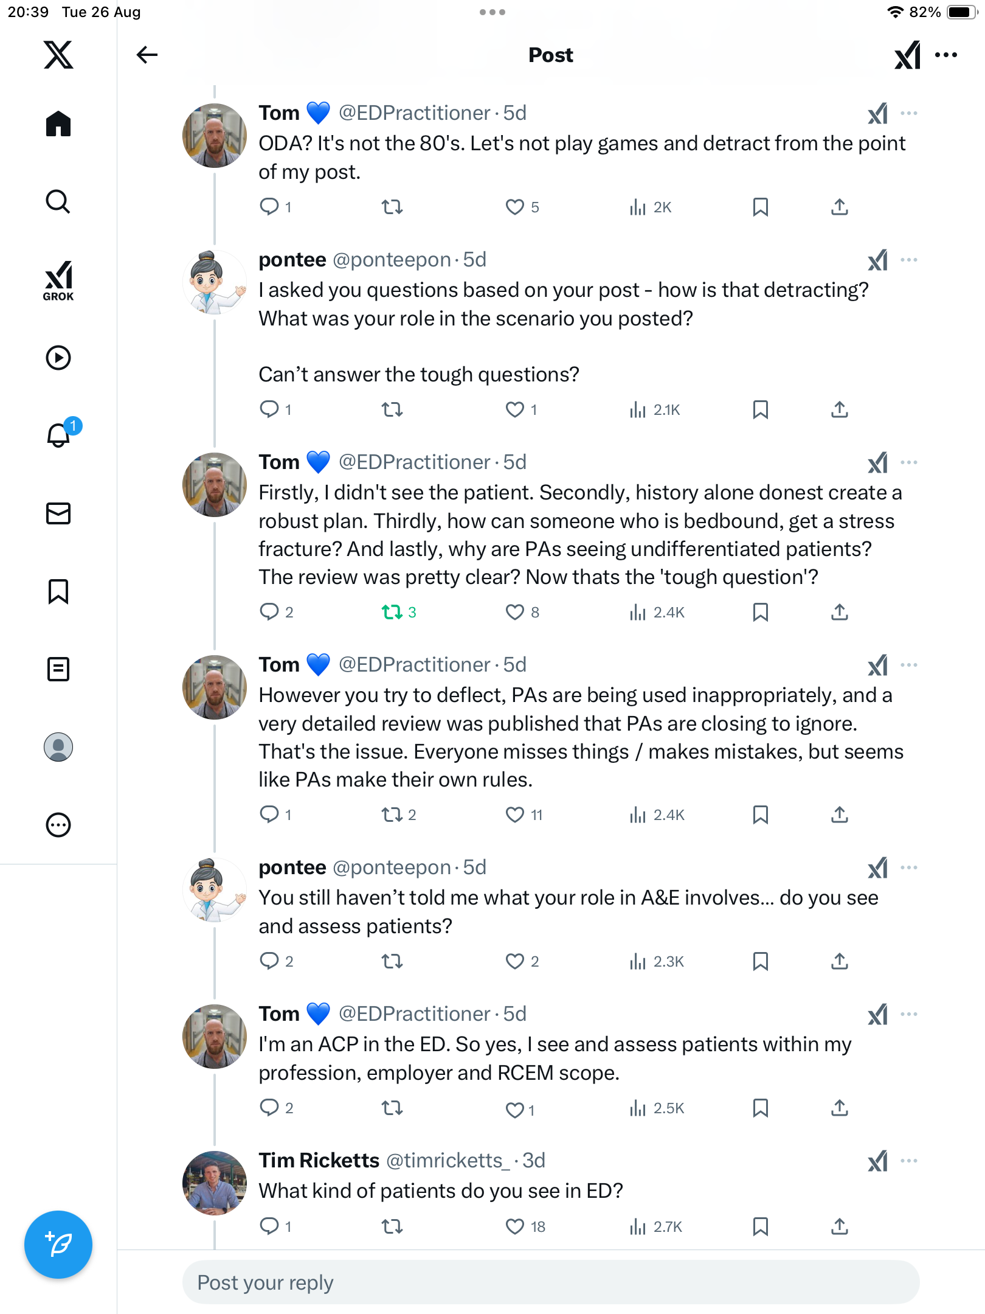Open the @timricketts_ profile handle
The width and height of the screenshot is (985, 1314).
[448, 1161]
